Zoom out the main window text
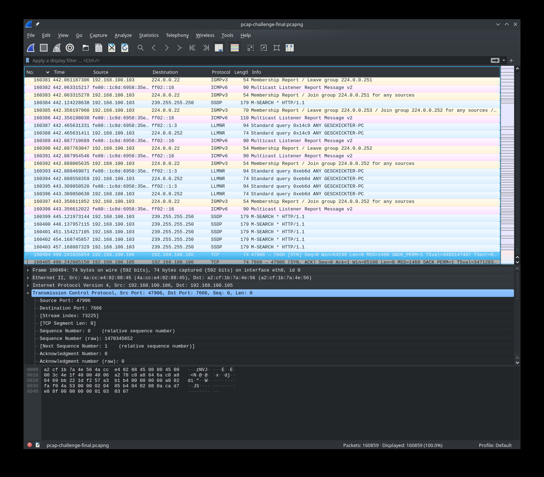 coord(264,48)
